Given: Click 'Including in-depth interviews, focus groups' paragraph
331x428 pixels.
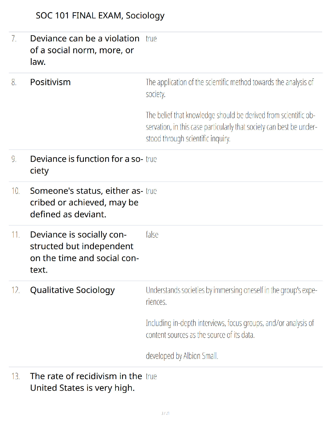Looking at the screenshot, I should coord(230,329).
